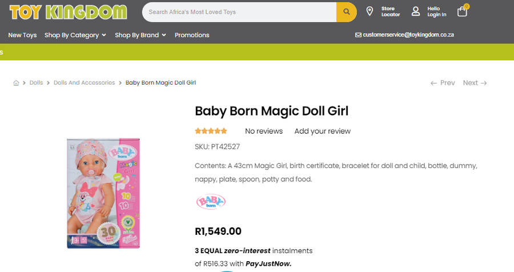Open the Promotions menu item
The width and height of the screenshot is (514, 272).
pos(192,35)
